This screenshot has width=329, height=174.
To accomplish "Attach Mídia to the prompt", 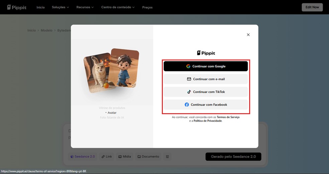I will coord(124,156).
